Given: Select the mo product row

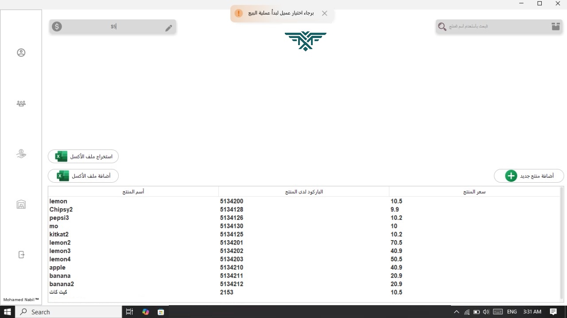Looking at the screenshot, I should click(x=304, y=226).
